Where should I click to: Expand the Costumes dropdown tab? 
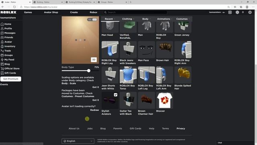[x=183, y=19]
